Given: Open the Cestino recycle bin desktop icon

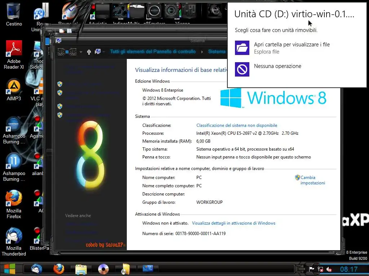Looking at the screenshot, I should (14, 14).
